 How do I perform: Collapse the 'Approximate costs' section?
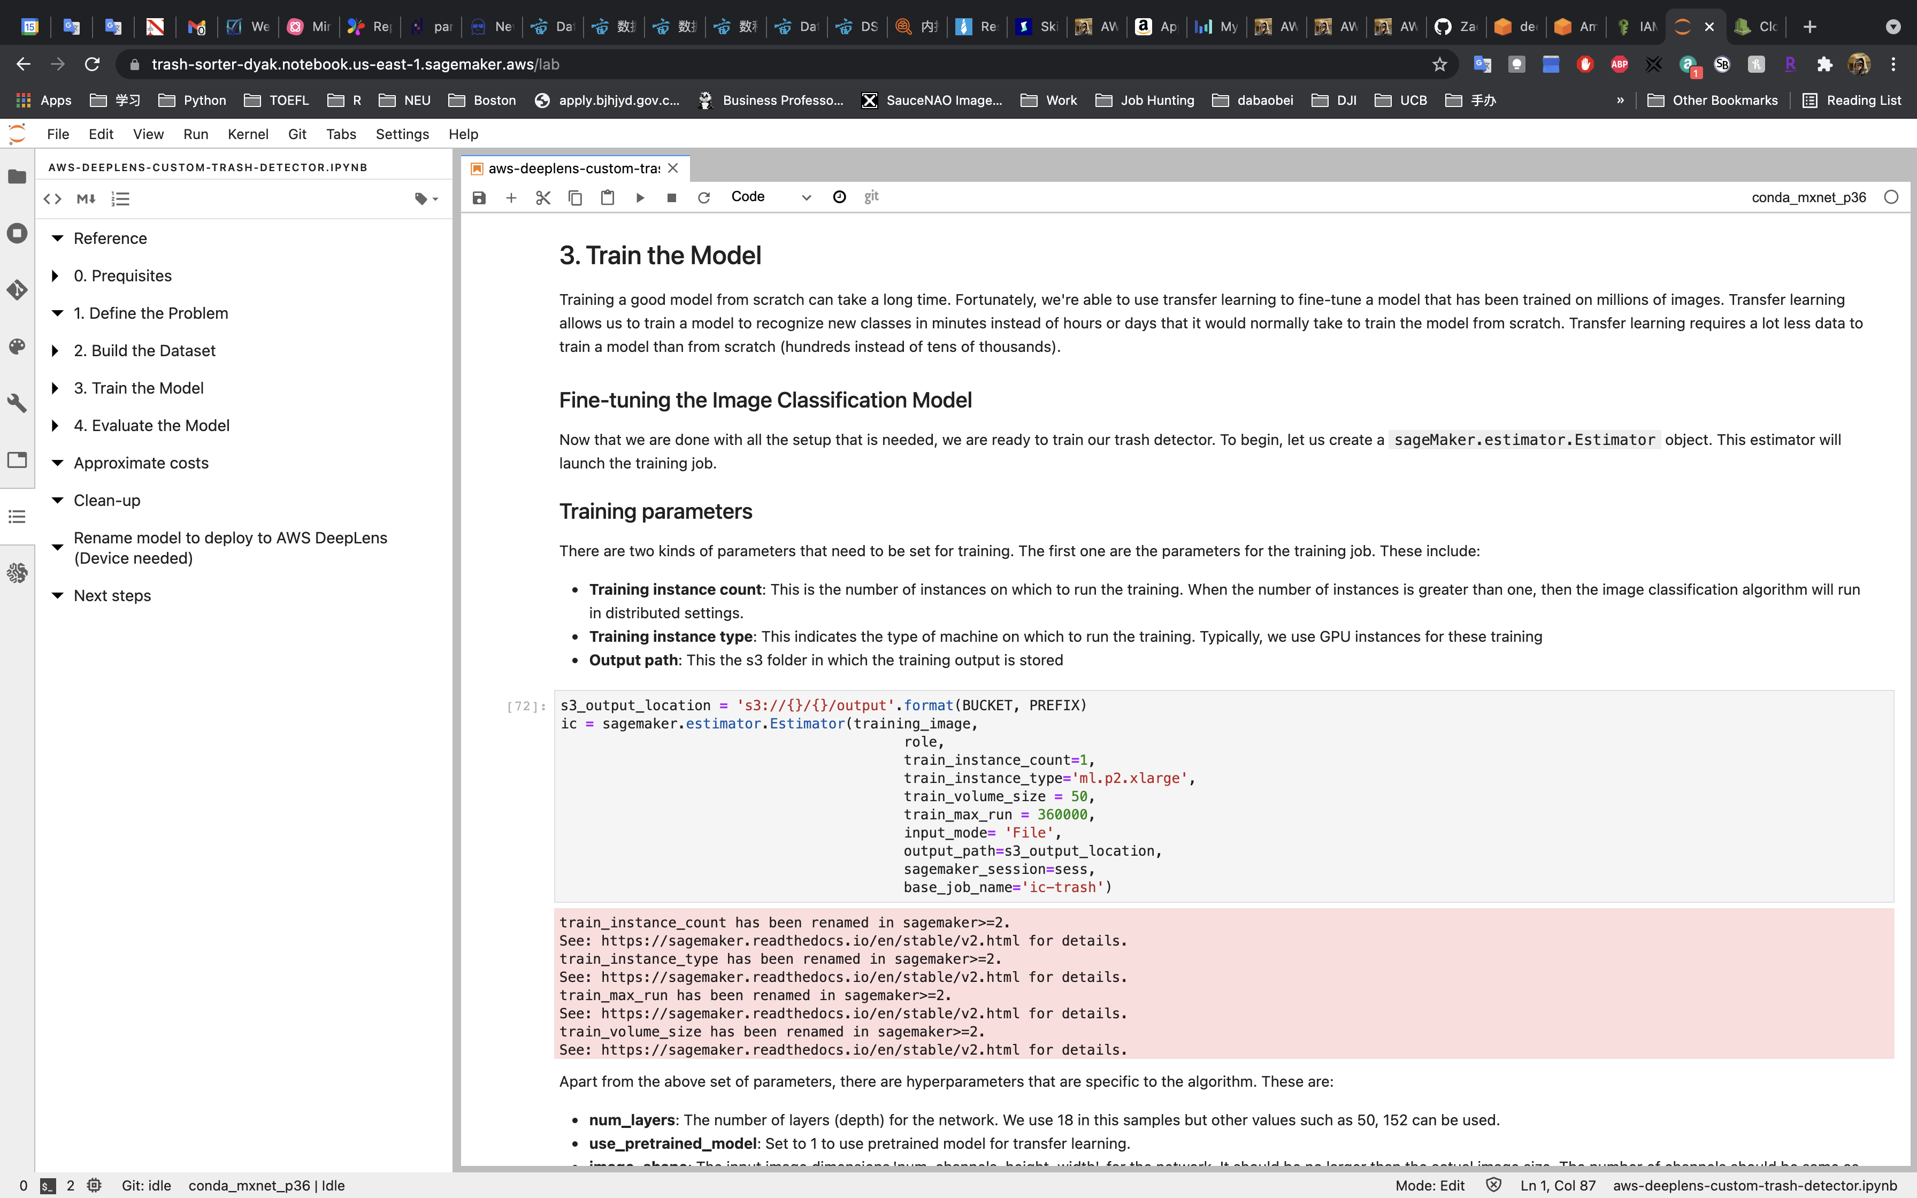tap(57, 463)
